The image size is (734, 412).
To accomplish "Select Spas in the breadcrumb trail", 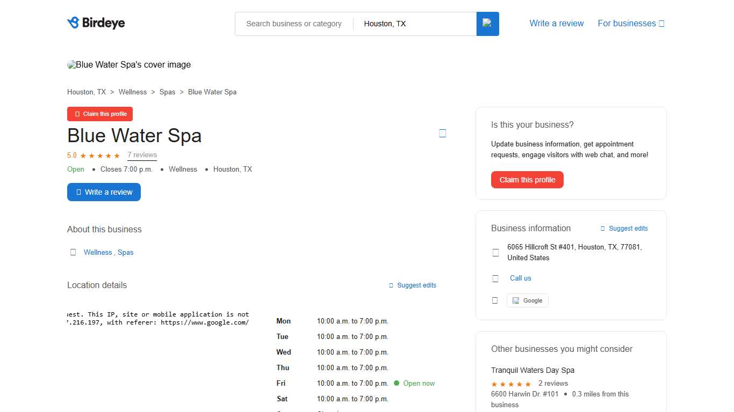I will 167,92.
